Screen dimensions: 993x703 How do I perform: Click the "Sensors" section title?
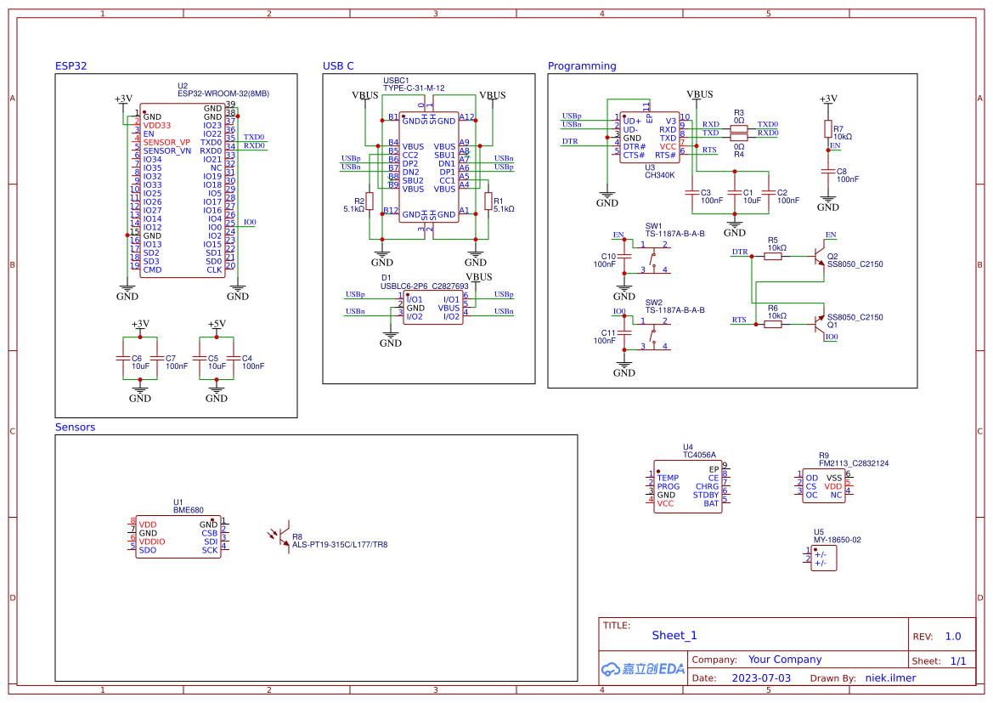pyautogui.click(x=76, y=428)
